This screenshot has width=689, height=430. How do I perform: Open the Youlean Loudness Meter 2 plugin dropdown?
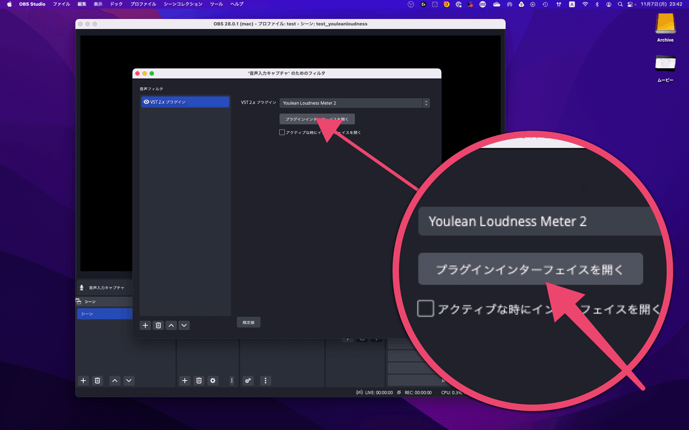pos(354,103)
